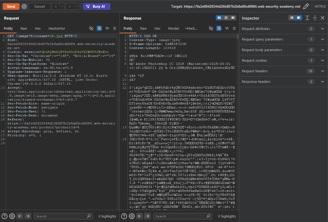Switch to stacked horizontal layout view

click(226, 18)
